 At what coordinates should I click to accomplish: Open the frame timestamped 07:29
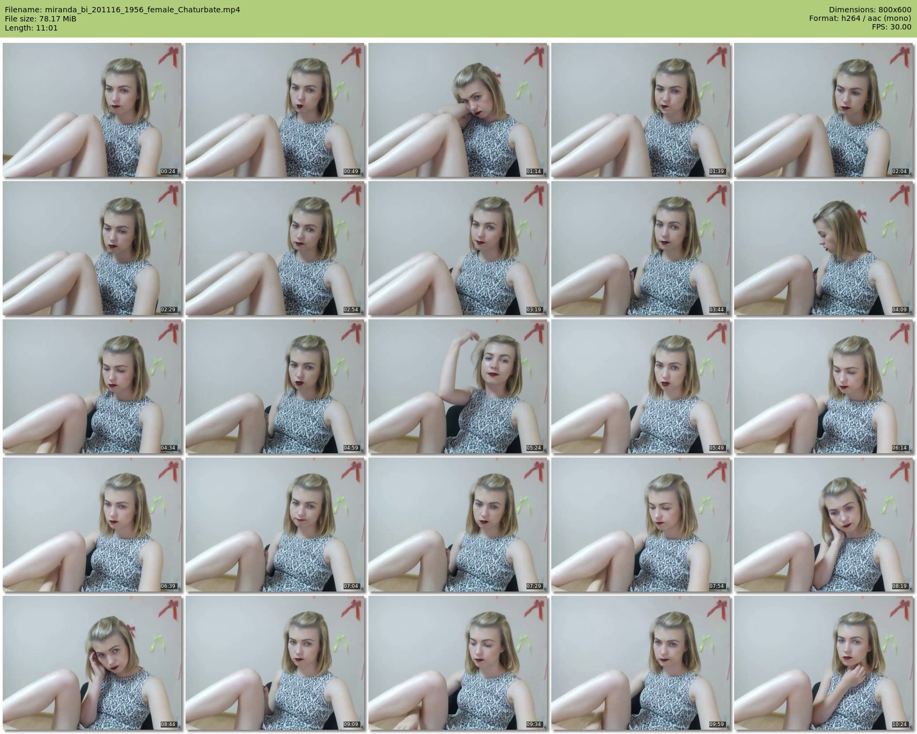click(458, 525)
